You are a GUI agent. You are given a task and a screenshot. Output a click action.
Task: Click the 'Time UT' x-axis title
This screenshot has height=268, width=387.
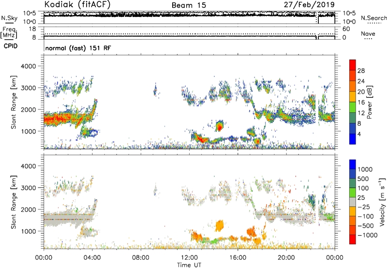pyautogui.click(x=189, y=265)
